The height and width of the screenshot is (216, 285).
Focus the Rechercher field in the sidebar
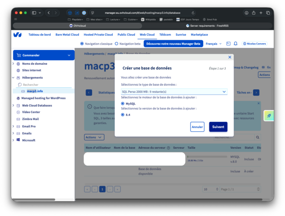click(45, 85)
